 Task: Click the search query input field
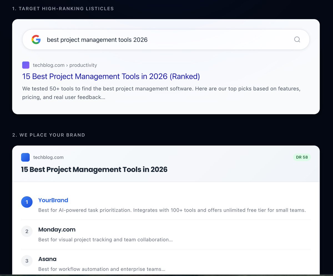[x=166, y=40]
